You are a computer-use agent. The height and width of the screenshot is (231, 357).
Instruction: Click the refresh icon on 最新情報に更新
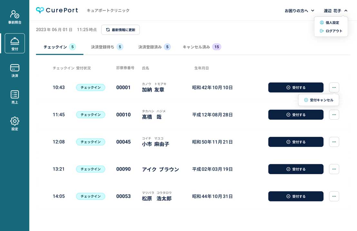pyautogui.click(x=108, y=30)
